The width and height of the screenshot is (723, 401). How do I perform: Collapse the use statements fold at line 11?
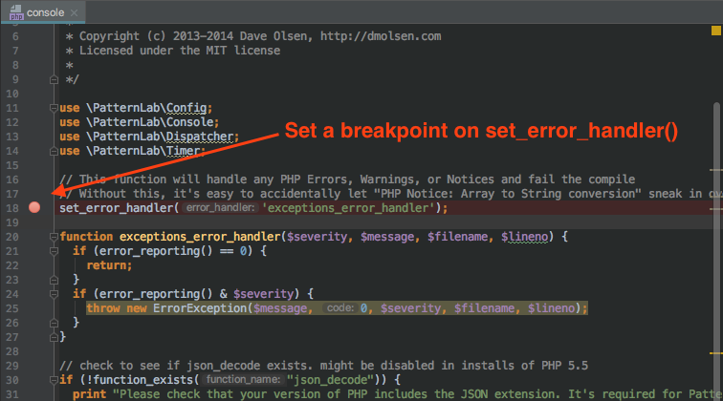pyautogui.click(x=52, y=108)
